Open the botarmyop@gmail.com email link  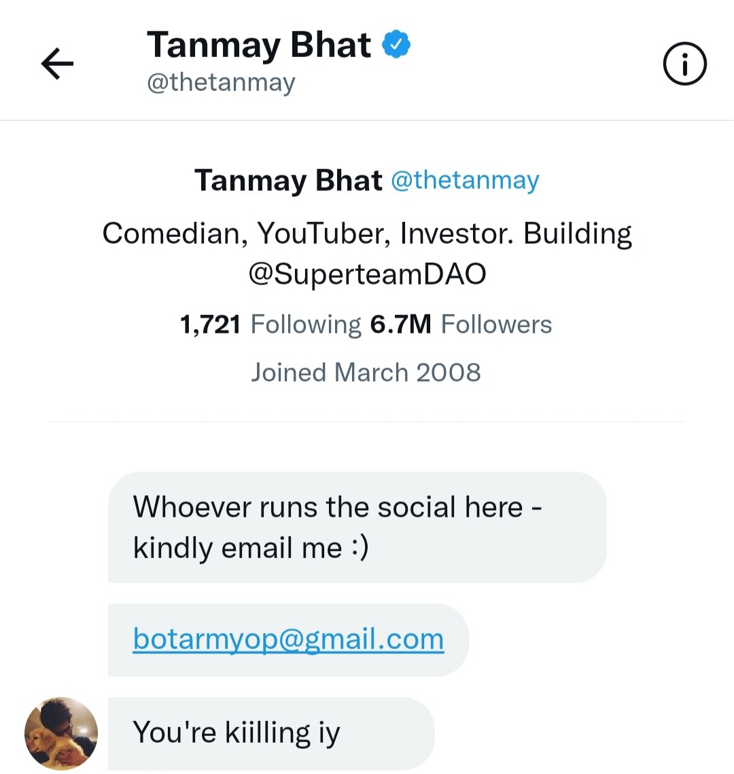pyautogui.click(x=289, y=640)
